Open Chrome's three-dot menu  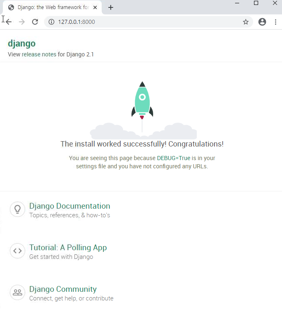coord(276,22)
